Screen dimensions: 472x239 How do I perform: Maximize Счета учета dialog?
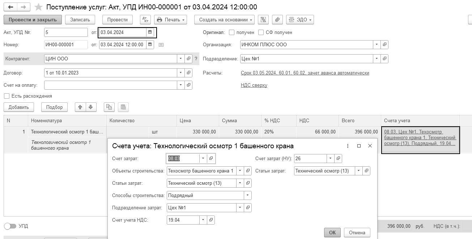(x=359, y=146)
